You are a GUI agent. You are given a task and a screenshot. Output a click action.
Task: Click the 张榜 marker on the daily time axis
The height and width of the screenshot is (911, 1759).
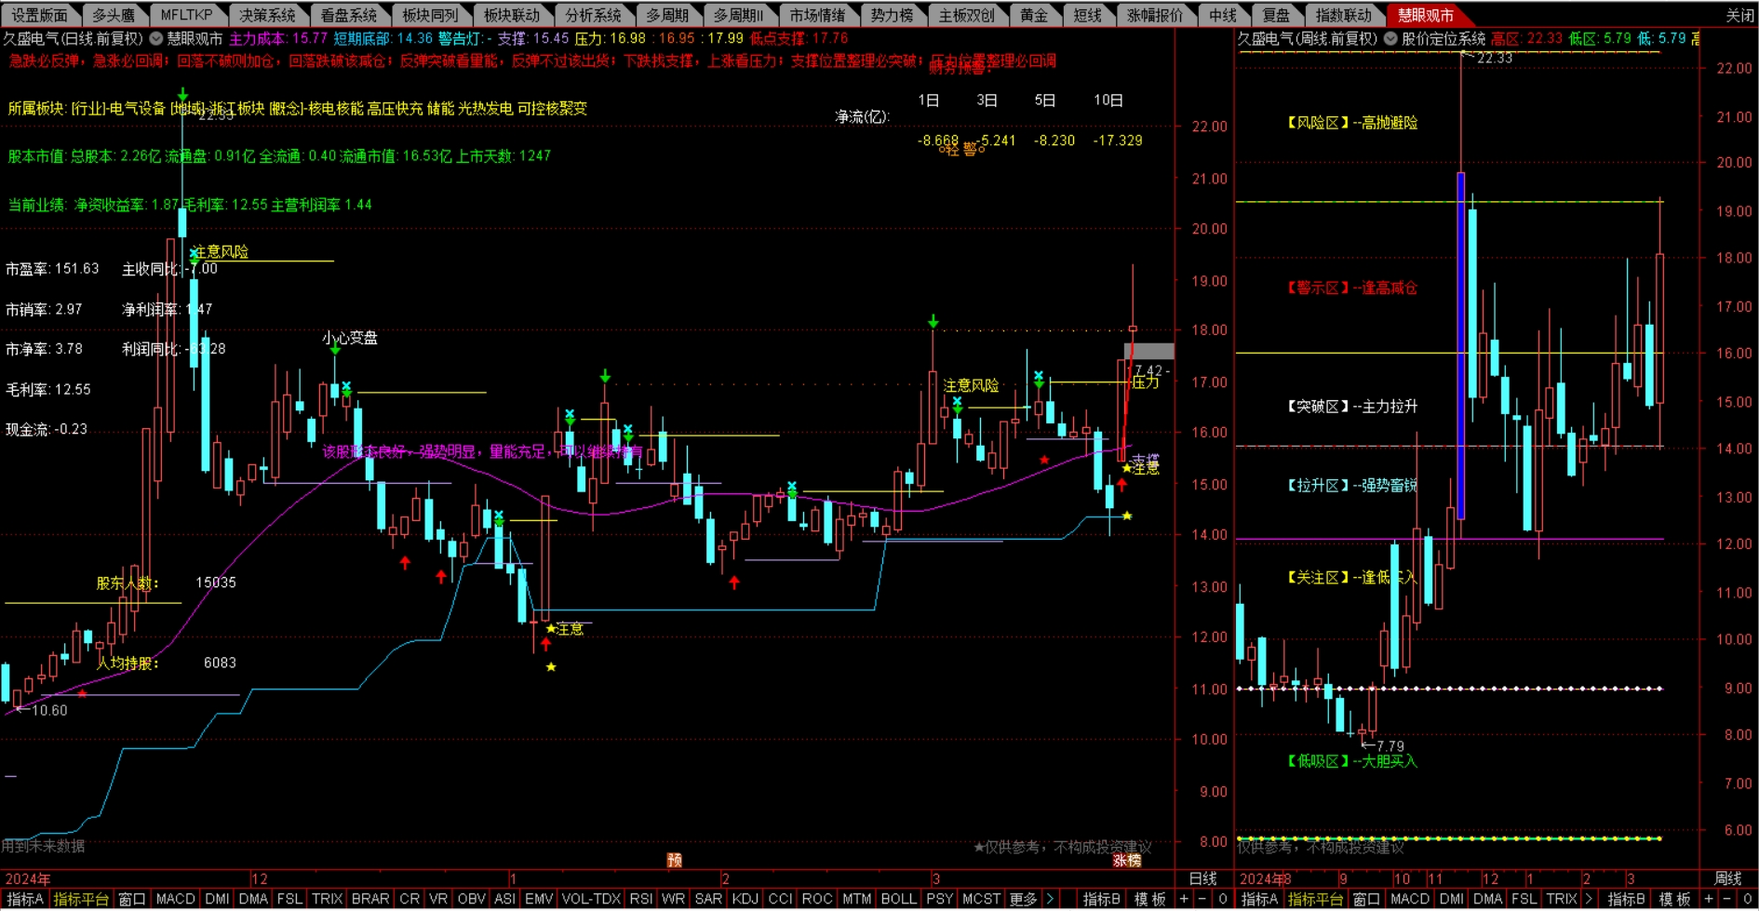[1127, 861]
